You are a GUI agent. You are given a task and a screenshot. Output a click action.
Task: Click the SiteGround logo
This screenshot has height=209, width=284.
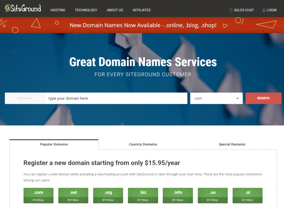[23, 8]
